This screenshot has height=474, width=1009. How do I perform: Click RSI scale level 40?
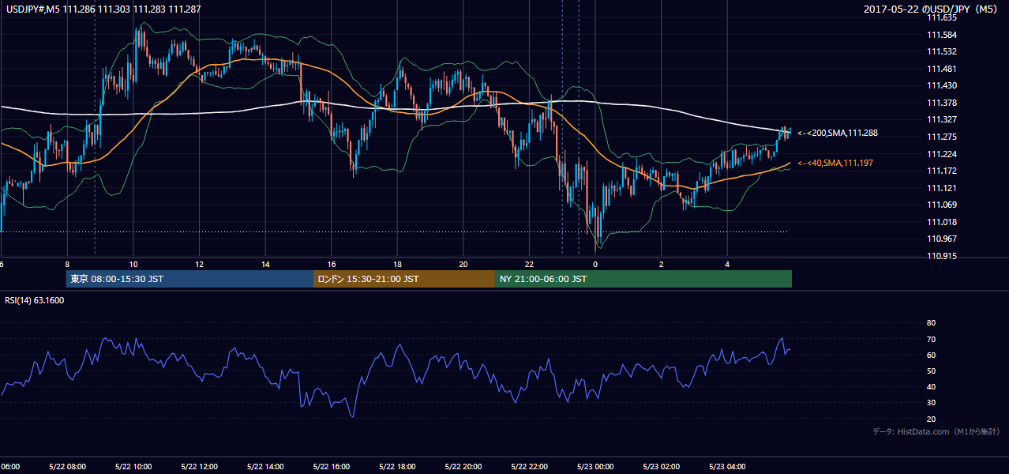click(x=931, y=387)
